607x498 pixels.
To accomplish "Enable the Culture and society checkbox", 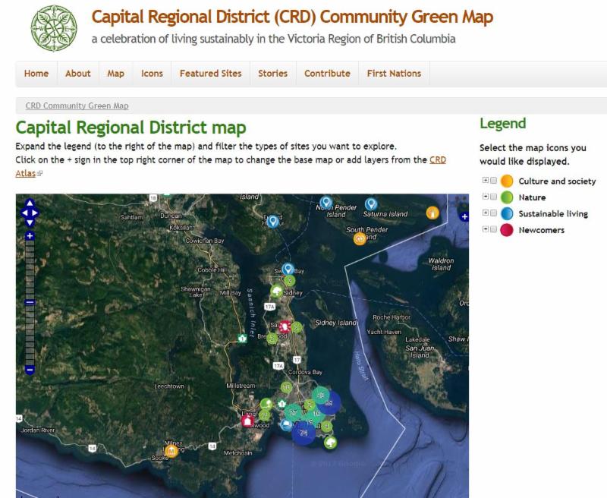I will click(493, 181).
